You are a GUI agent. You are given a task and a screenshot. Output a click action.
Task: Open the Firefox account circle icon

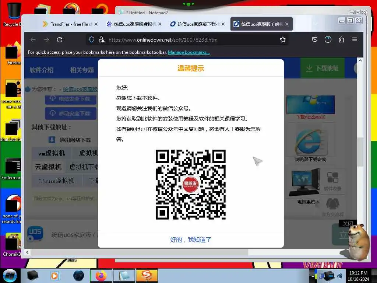(x=328, y=39)
